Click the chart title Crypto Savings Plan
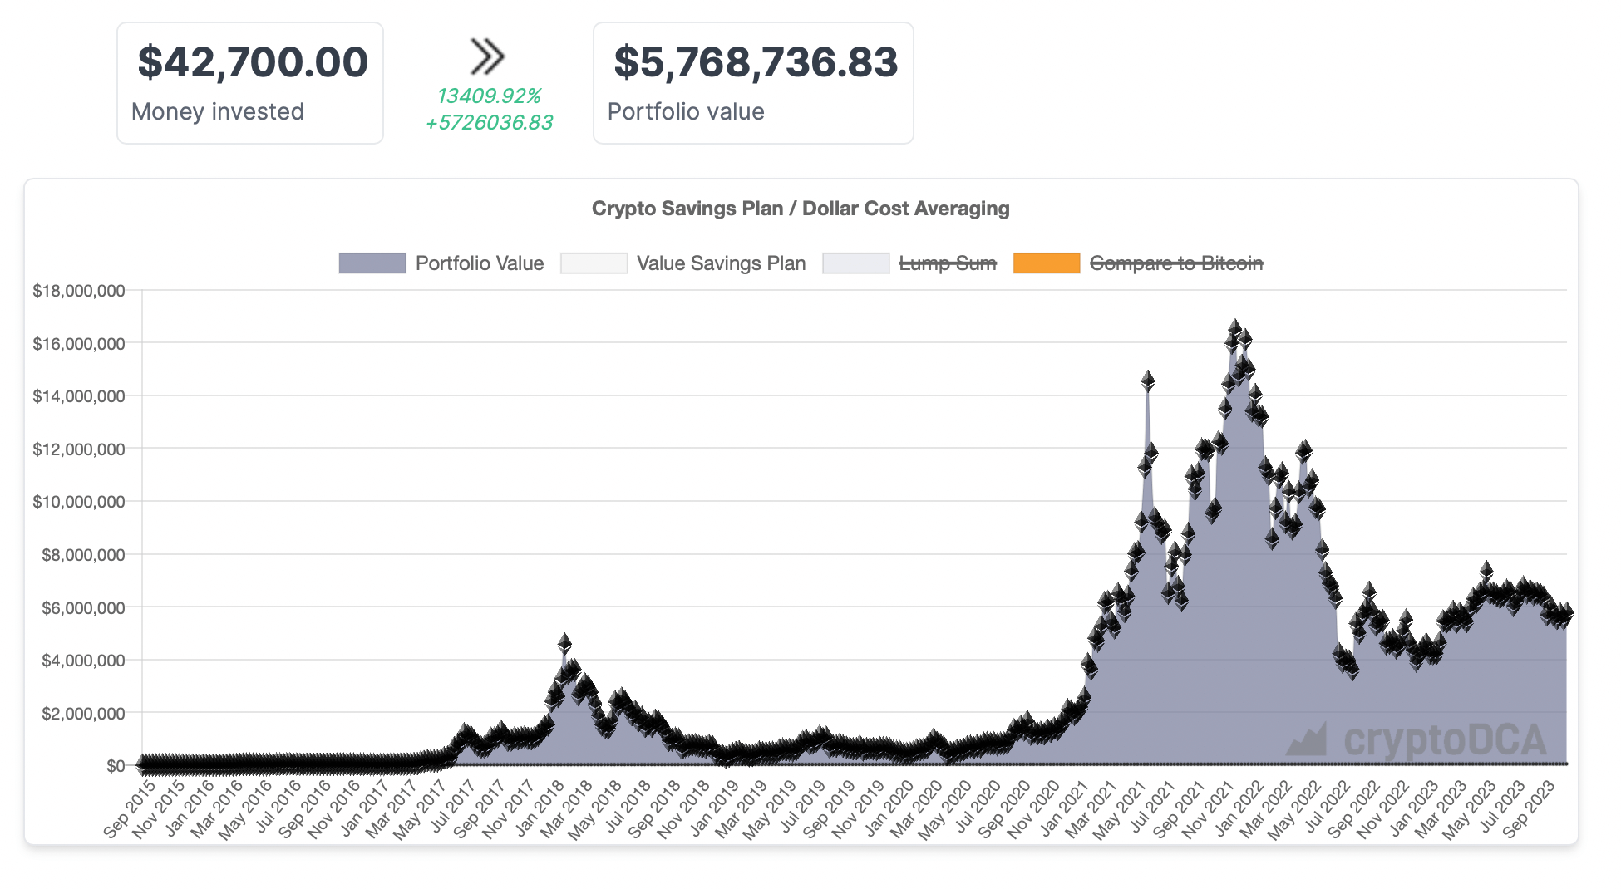 [800, 209]
